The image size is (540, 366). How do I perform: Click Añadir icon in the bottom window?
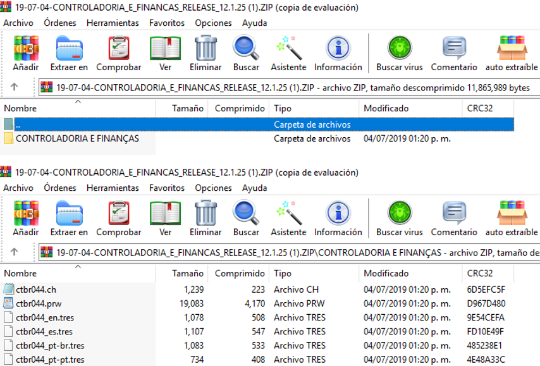pyautogui.click(x=26, y=214)
